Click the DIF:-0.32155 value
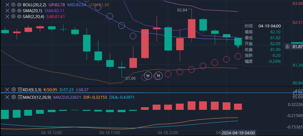 (x=95, y=97)
